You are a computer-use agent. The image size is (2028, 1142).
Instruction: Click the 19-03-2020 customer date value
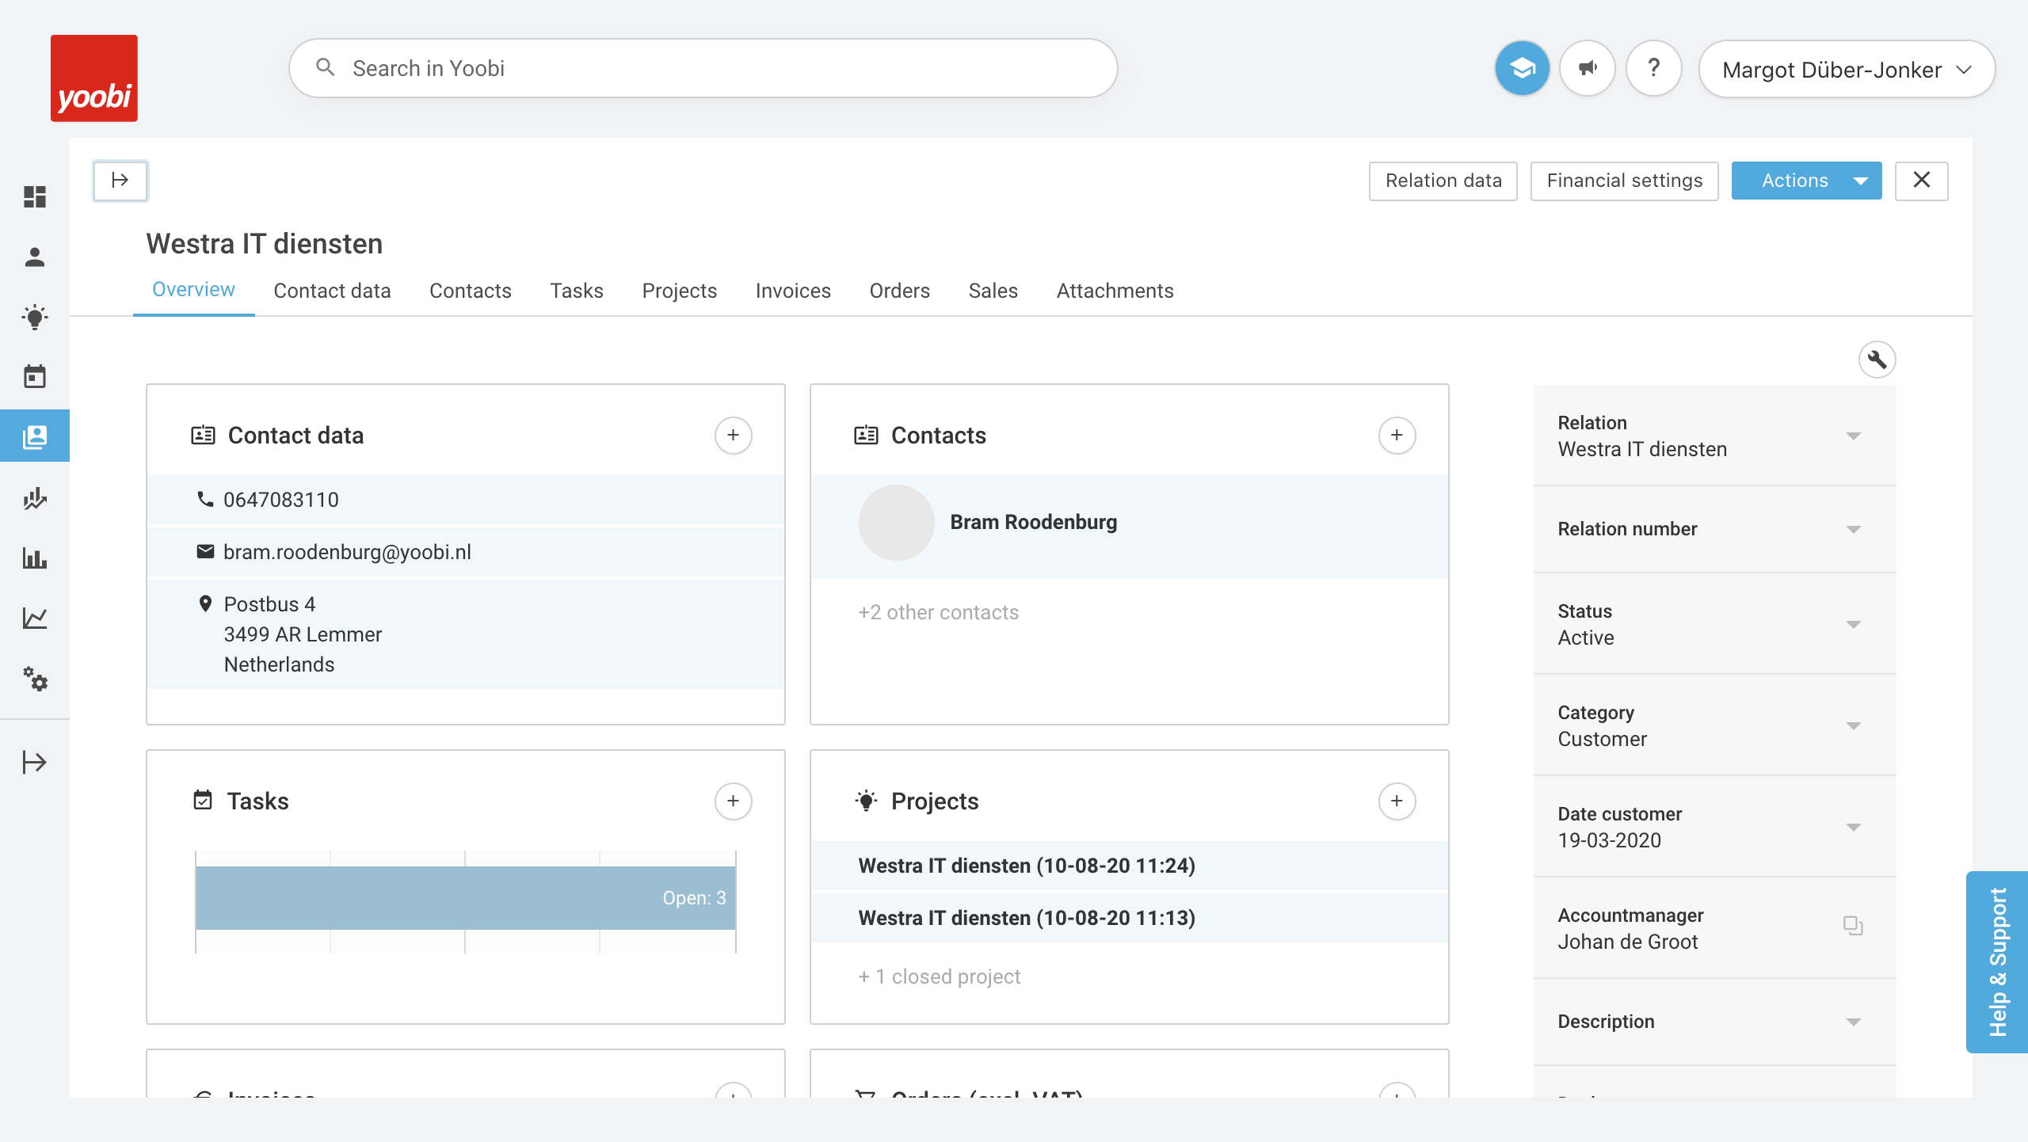(x=1609, y=840)
